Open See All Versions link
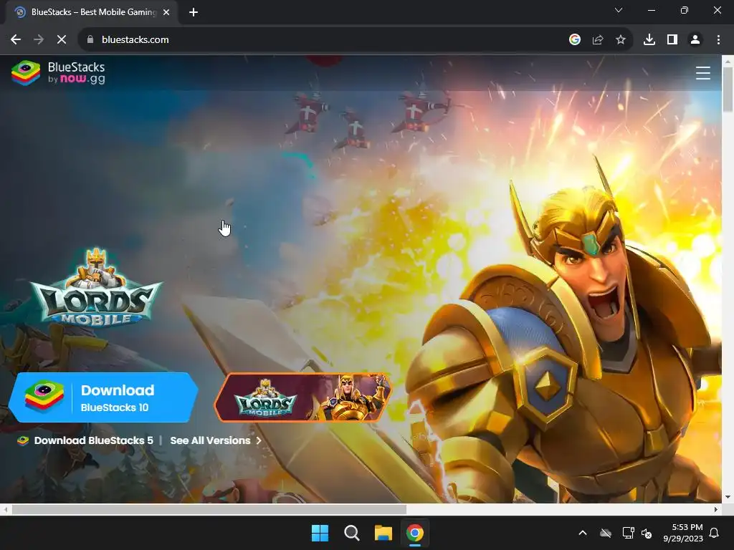This screenshot has height=550, width=734. (x=215, y=440)
